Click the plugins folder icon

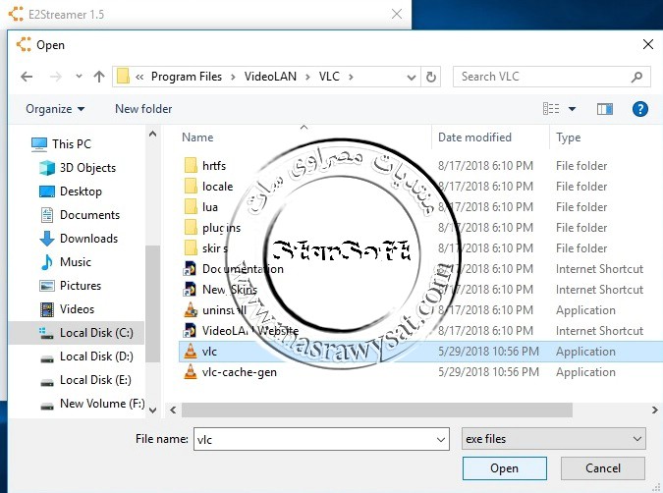(x=191, y=228)
